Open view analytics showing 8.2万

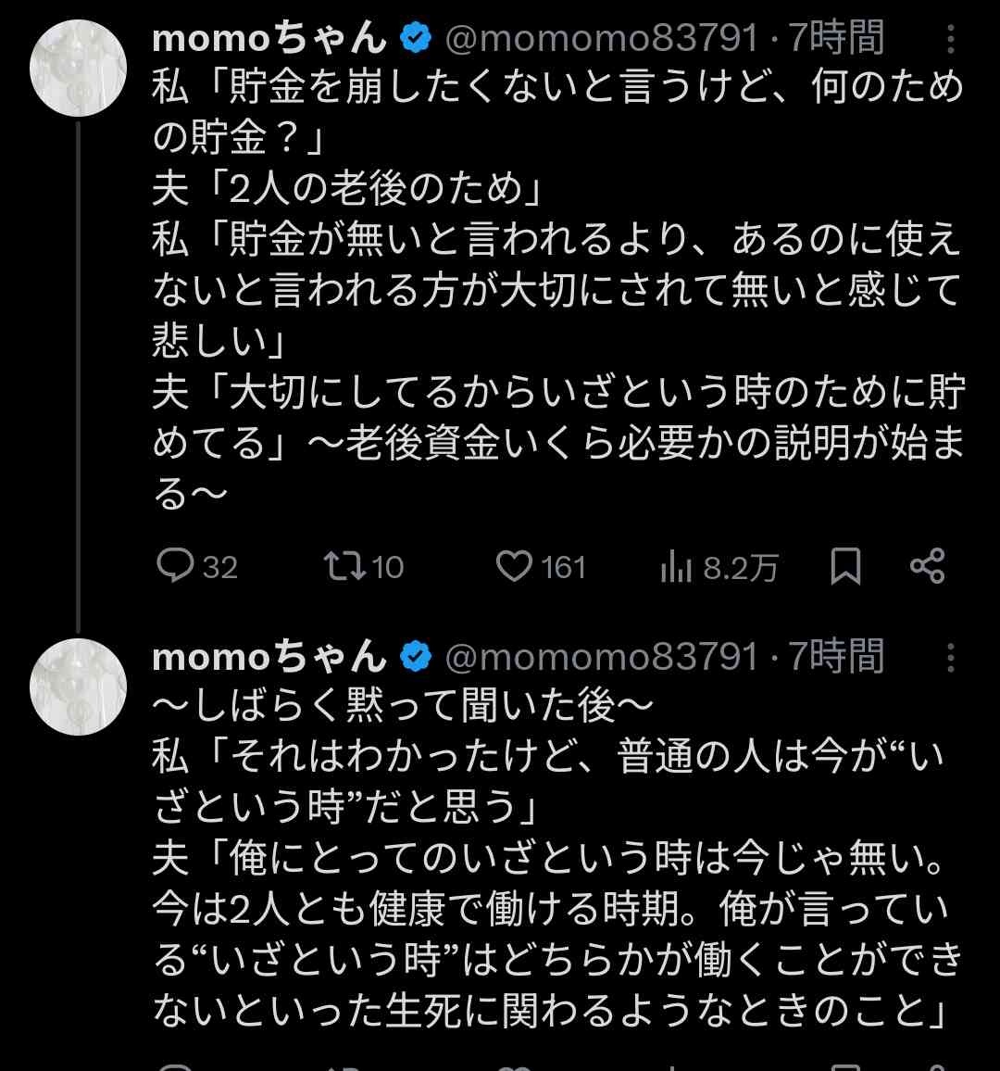pos(678,567)
